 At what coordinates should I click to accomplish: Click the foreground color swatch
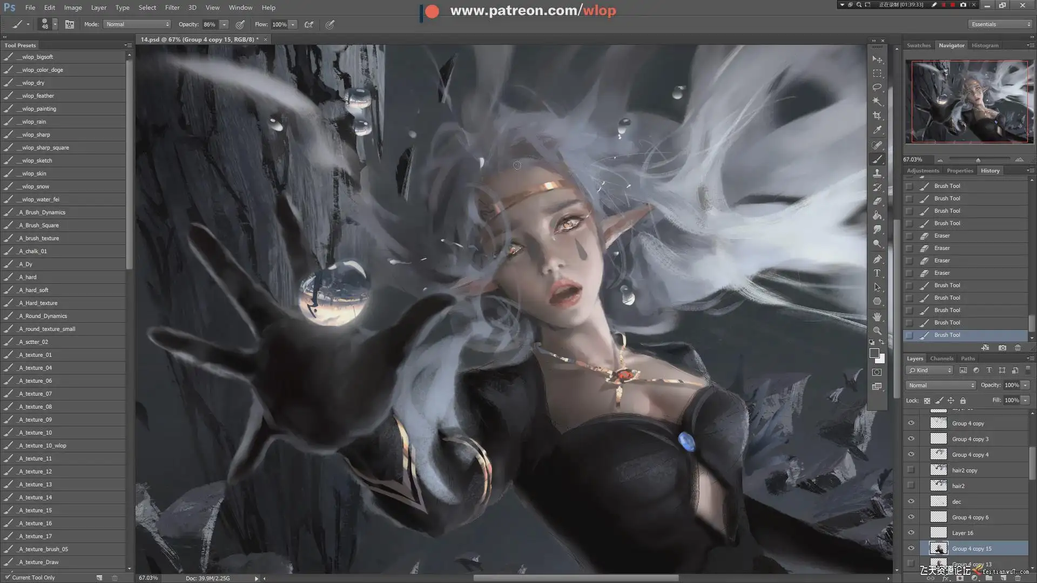point(874,353)
